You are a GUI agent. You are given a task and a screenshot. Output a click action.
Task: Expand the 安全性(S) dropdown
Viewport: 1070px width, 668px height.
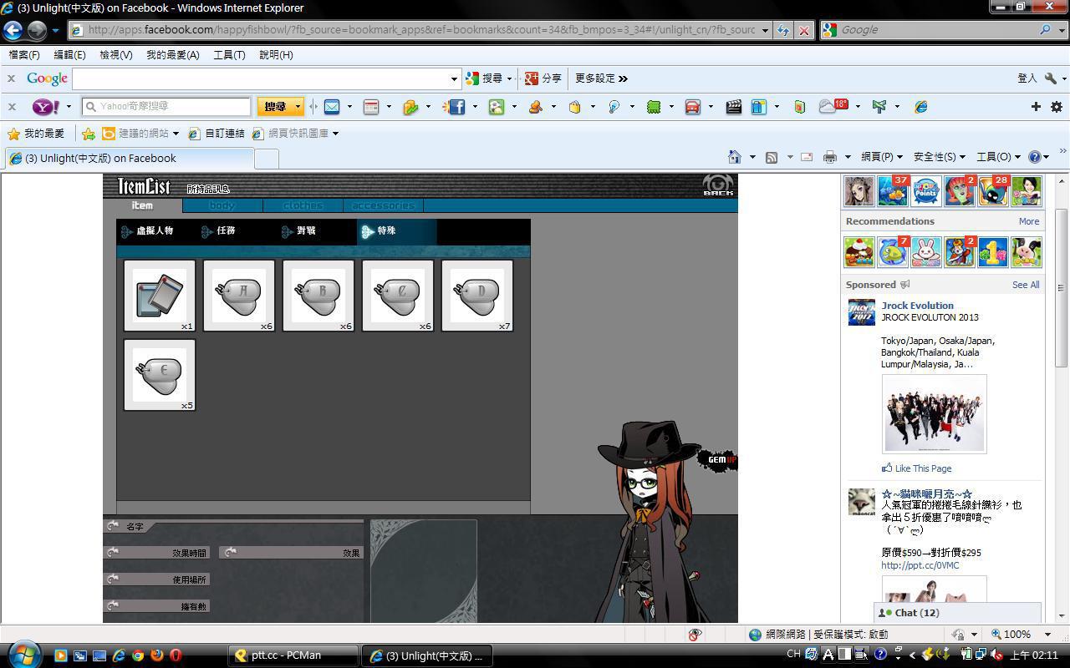pyautogui.click(x=939, y=157)
